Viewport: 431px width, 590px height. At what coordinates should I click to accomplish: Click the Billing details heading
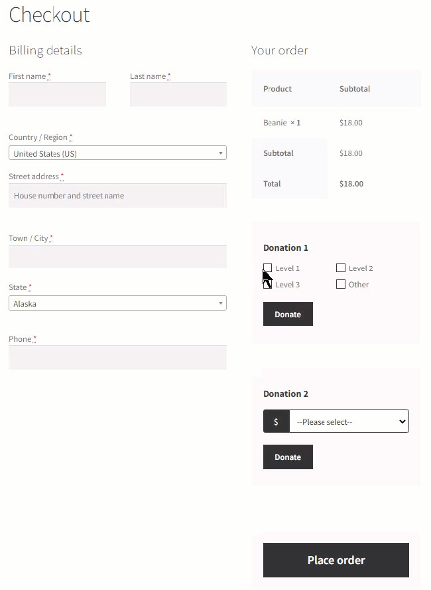45,50
